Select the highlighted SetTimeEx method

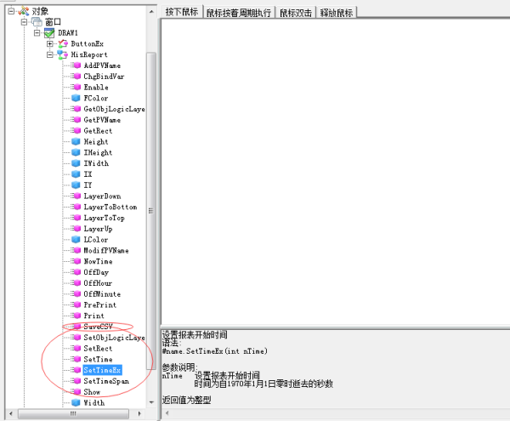[102, 370]
